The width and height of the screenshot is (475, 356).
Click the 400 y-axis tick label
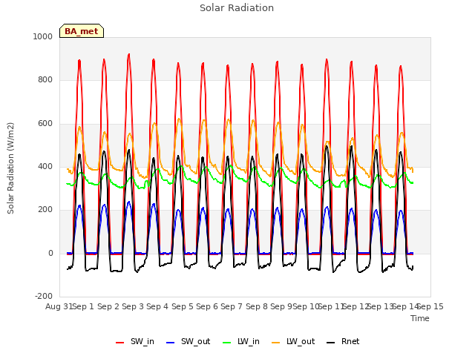(x=45, y=166)
